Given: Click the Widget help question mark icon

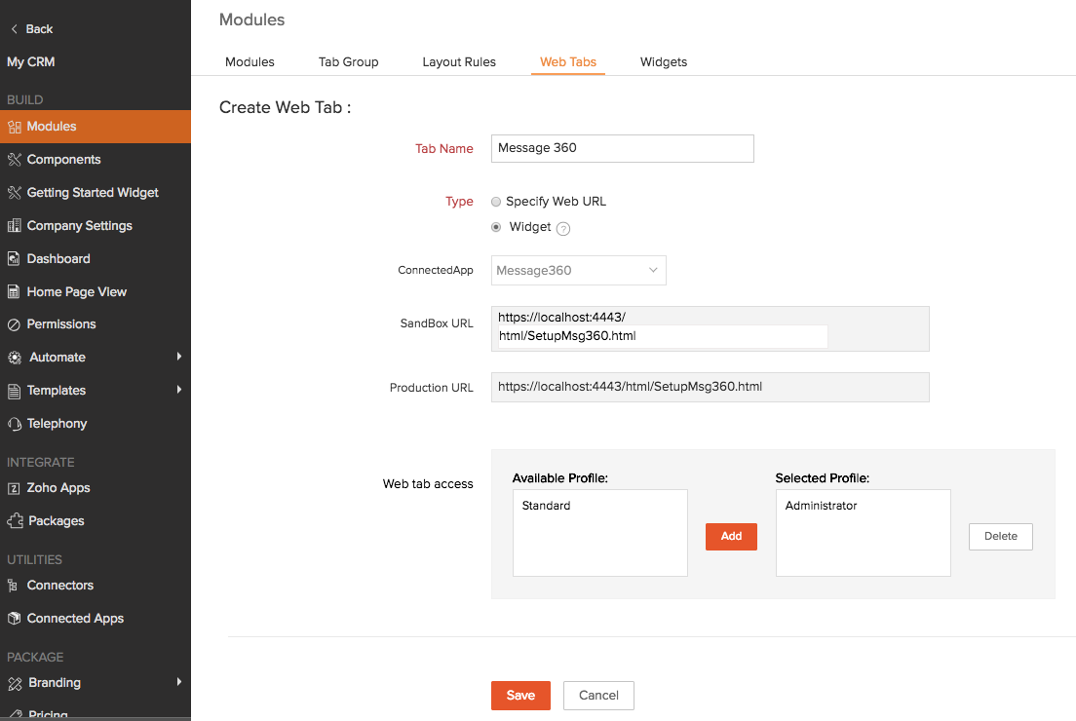Looking at the screenshot, I should coord(562,228).
